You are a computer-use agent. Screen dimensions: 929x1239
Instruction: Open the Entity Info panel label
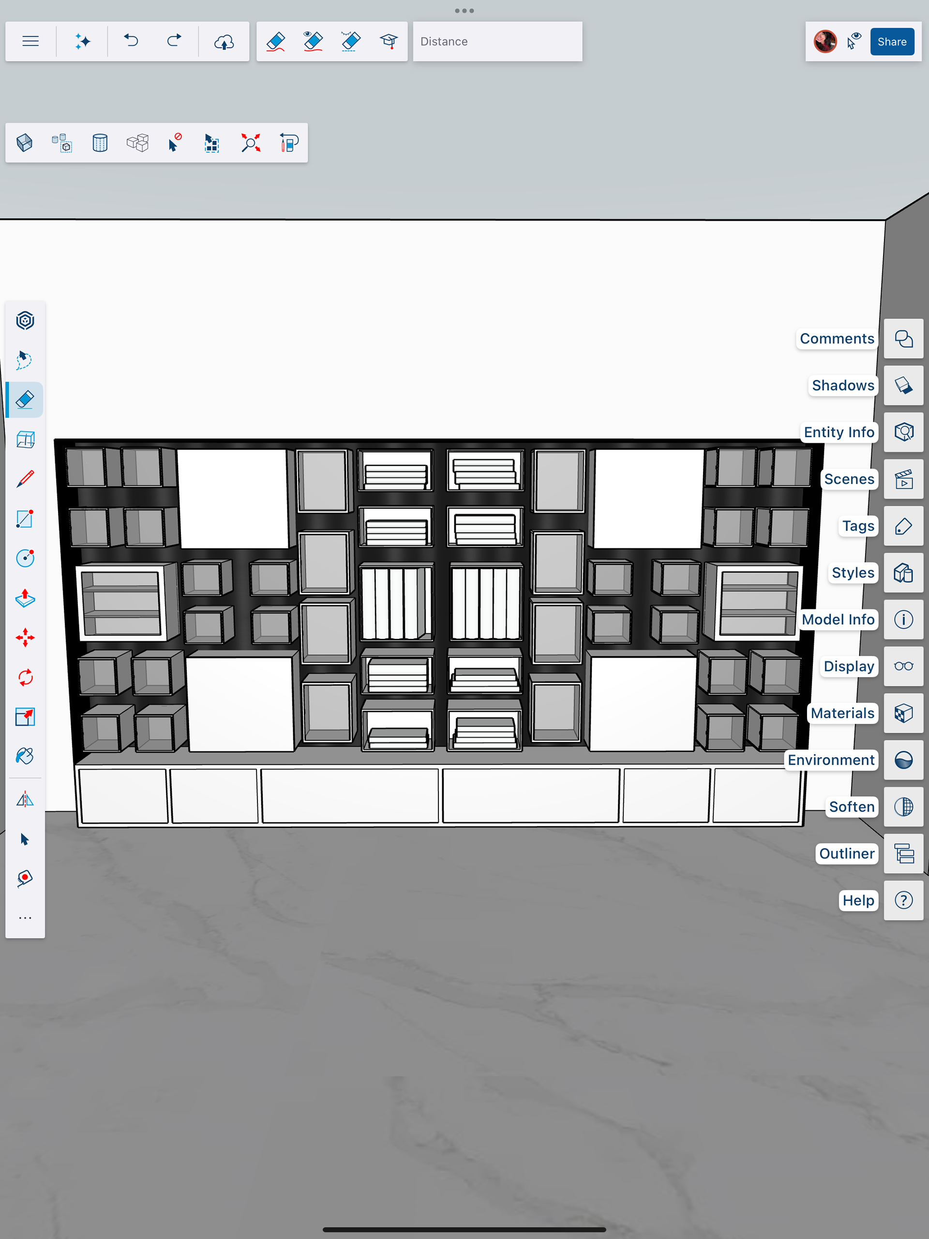[839, 432]
